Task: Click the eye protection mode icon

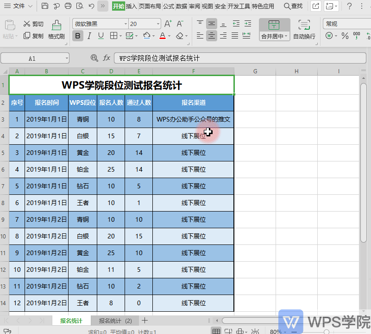Action: click(255, 331)
